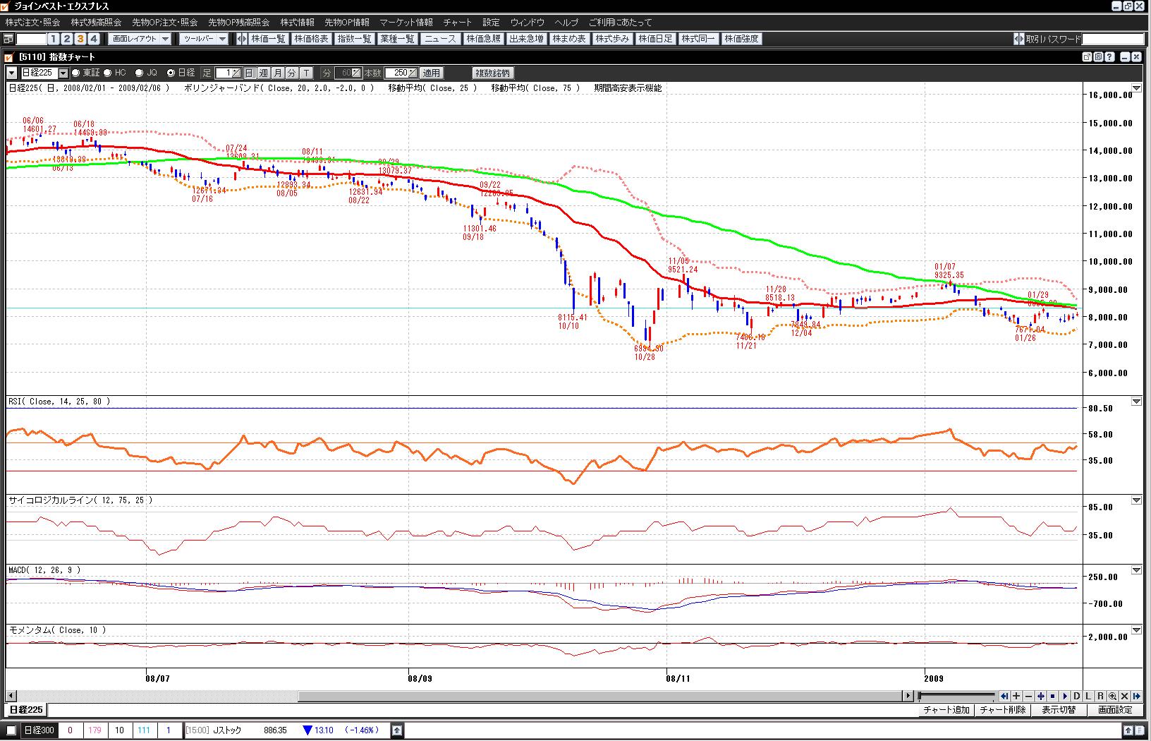This screenshot has width=1151, height=741.
Task: Select the HC radio button
Action: point(108,73)
